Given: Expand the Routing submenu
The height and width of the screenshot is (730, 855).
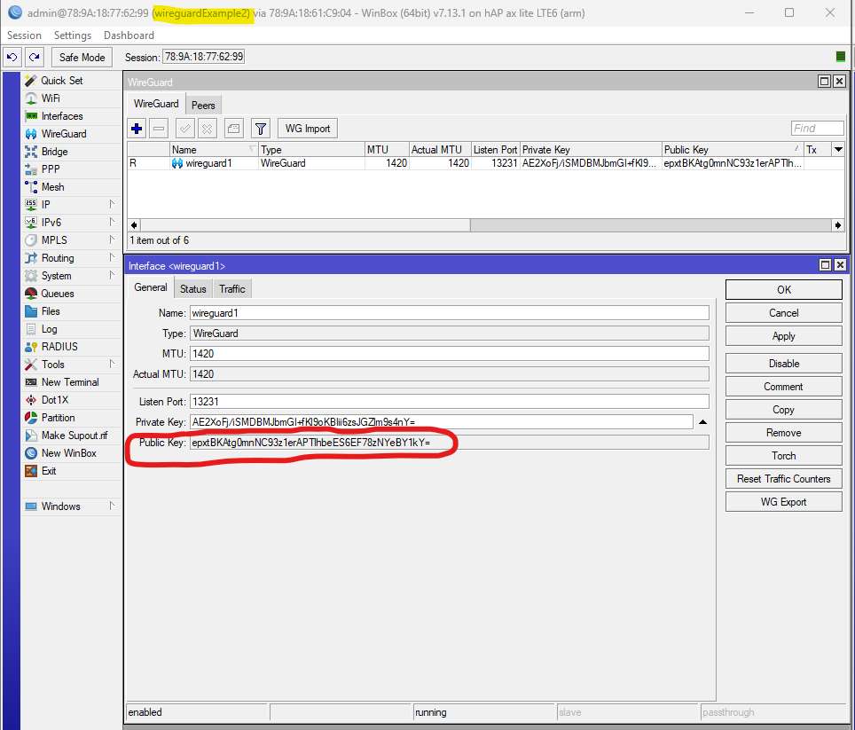Looking at the screenshot, I should tap(112, 257).
